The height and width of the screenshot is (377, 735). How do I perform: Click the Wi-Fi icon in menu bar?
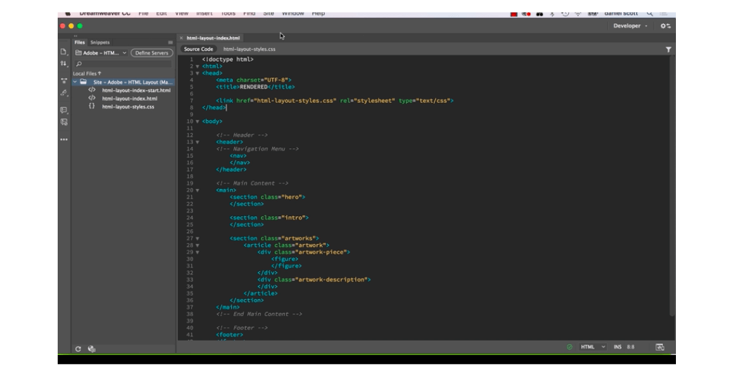tap(578, 14)
